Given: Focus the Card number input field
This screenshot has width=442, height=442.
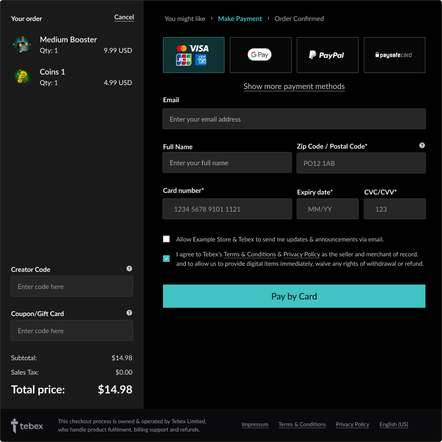Looking at the screenshot, I should click(x=227, y=209).
